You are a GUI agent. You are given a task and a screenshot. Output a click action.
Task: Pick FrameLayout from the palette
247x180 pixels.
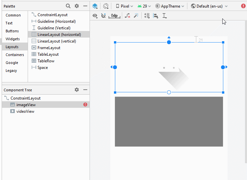pos(59,47)
